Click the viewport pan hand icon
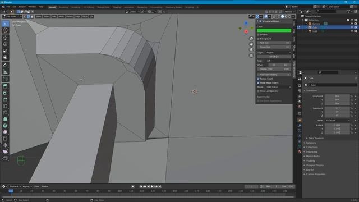Image resolution: width=359 pixels, height=202 pixels. [251, 44]
